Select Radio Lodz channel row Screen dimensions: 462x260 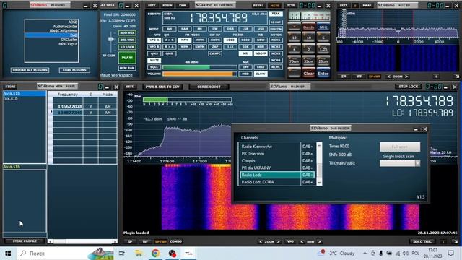(277, 175)
